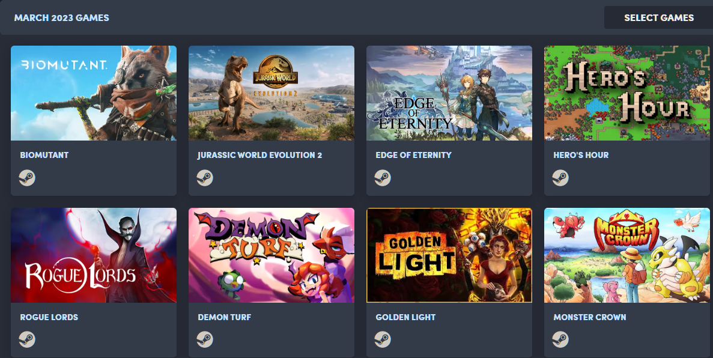713x358 pixels.
Task: Click the Steam icon under Demon Turf
Action: [x=205, y=339]
